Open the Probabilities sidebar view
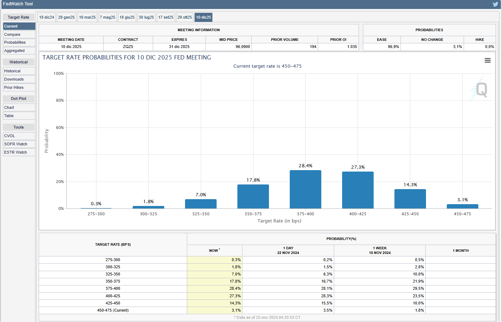 19,42
